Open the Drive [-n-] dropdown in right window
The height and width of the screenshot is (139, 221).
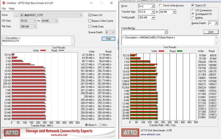coord(153,6)
